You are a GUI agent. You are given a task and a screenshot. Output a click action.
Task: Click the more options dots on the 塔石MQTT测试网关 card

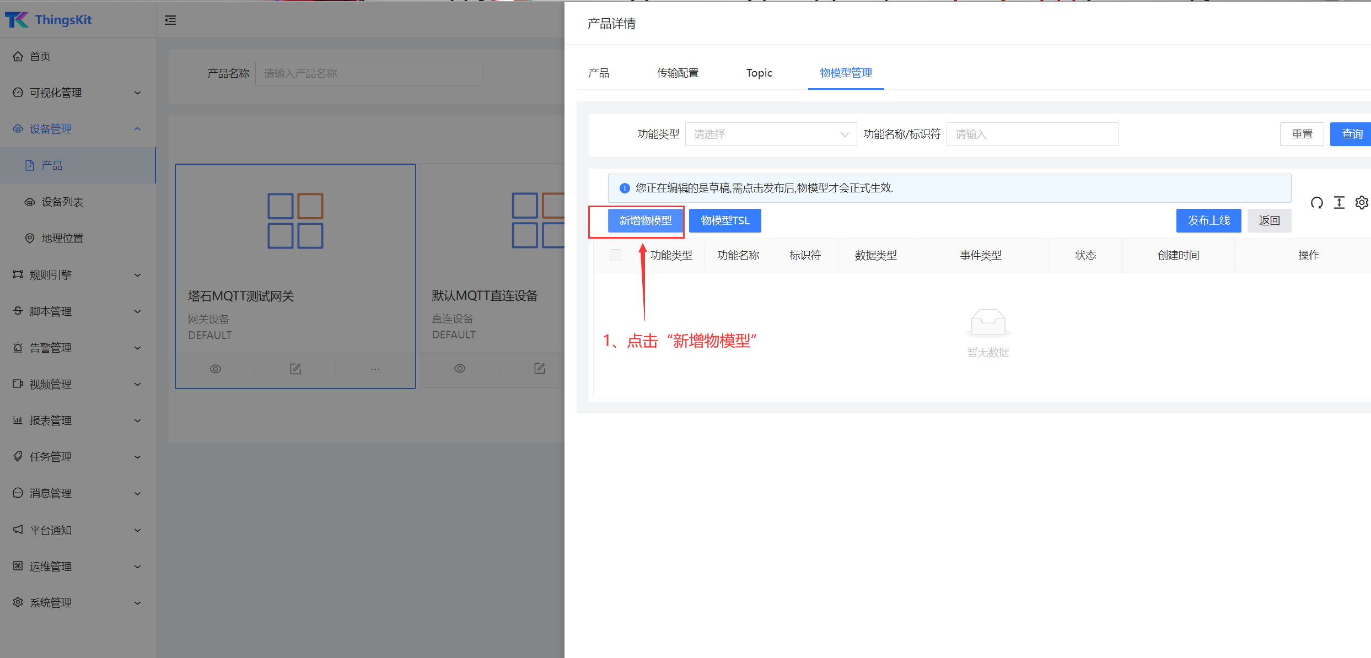click(x=375, y=369)
